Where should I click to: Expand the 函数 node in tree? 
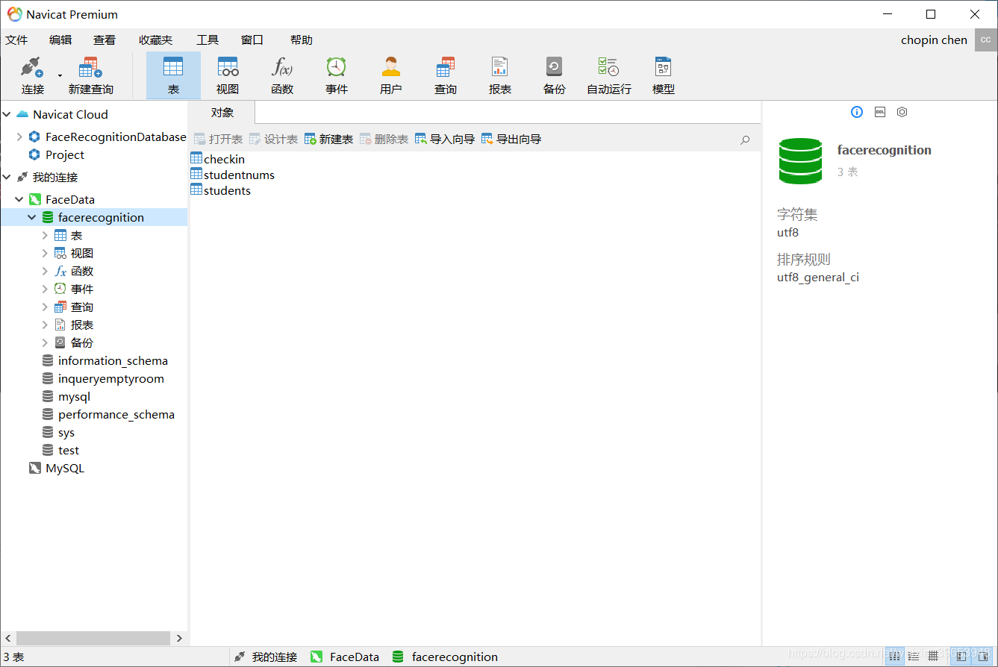pos(45,271)
